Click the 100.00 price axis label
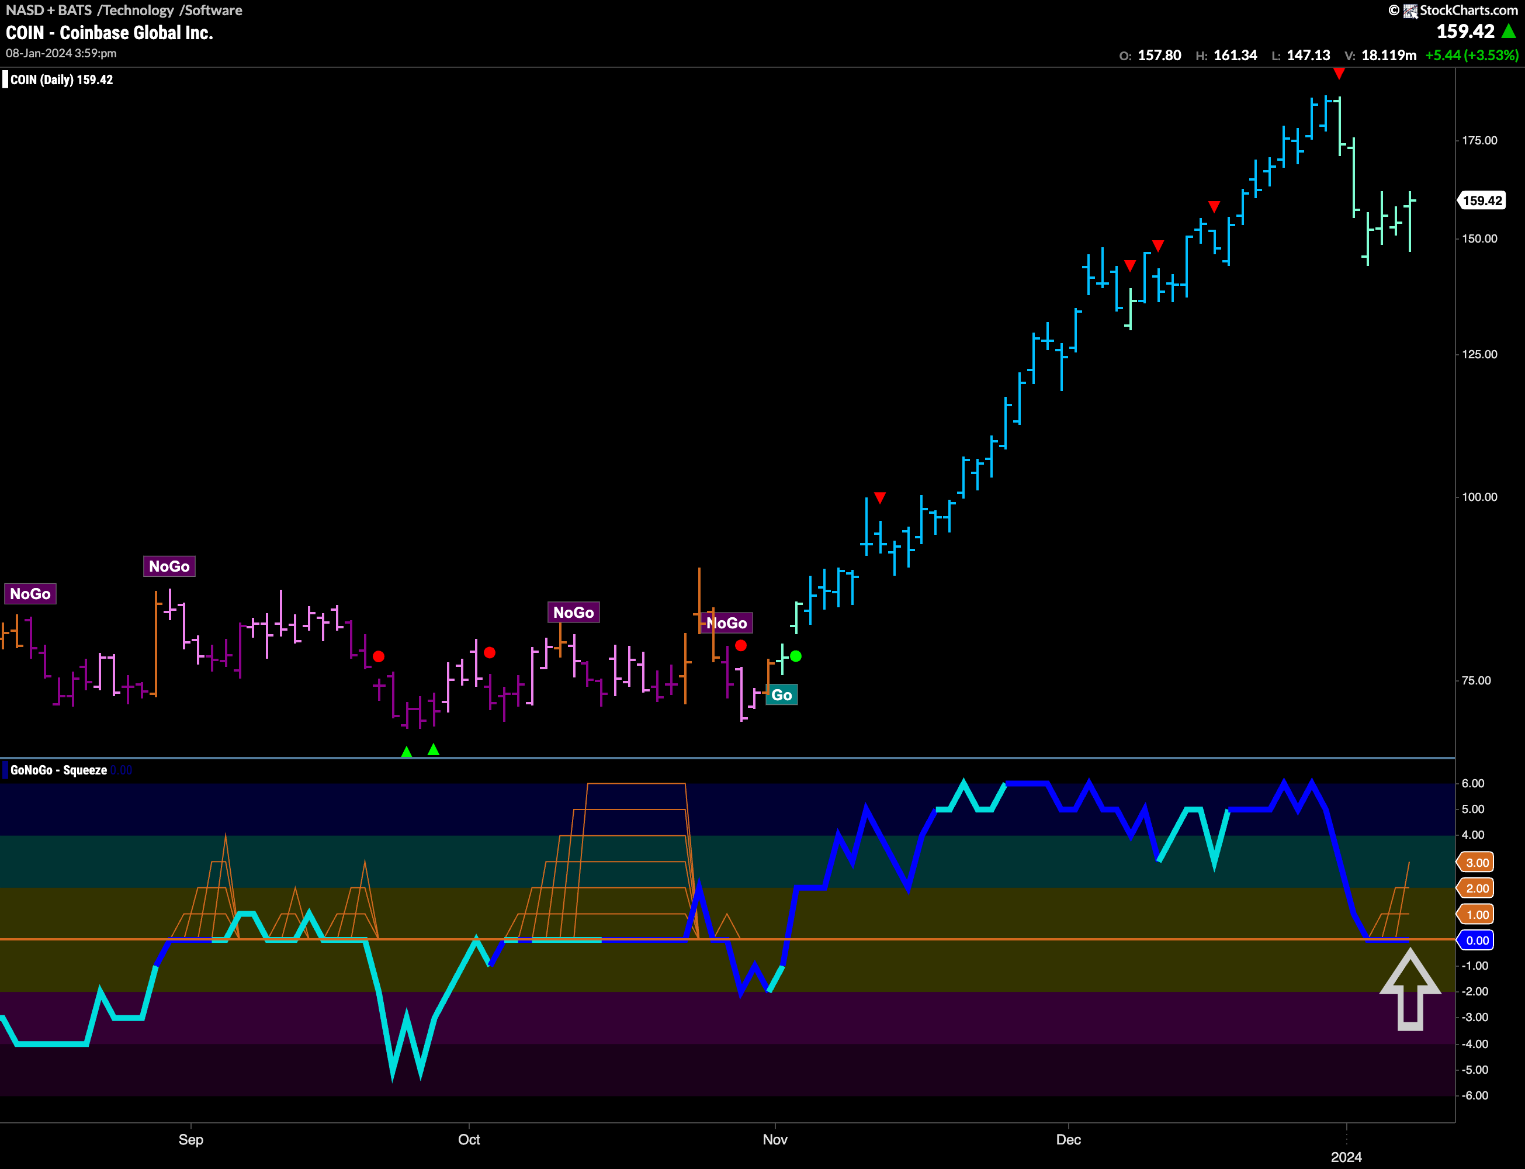Viewport: 1525px width, 1169px height. pos(1479,497)
